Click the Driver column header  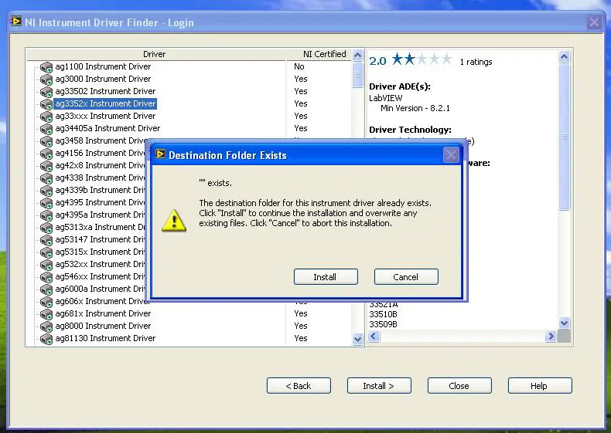click(156, 54)
